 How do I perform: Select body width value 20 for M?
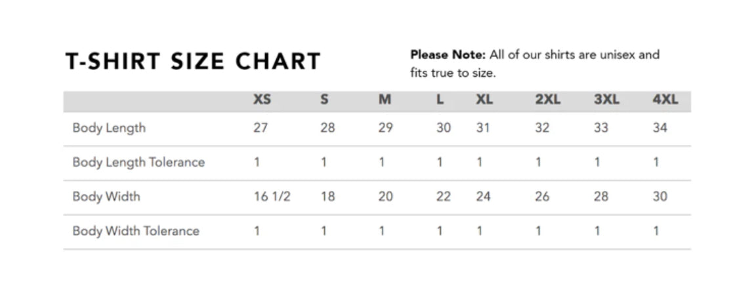(385, 197)
